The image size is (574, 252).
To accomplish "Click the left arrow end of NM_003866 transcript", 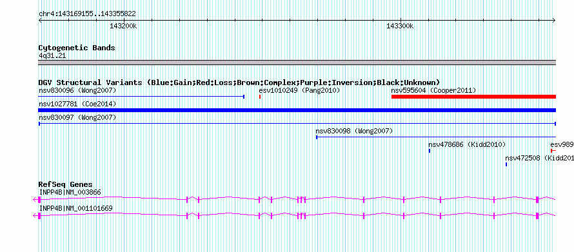I will coord(35,199).
